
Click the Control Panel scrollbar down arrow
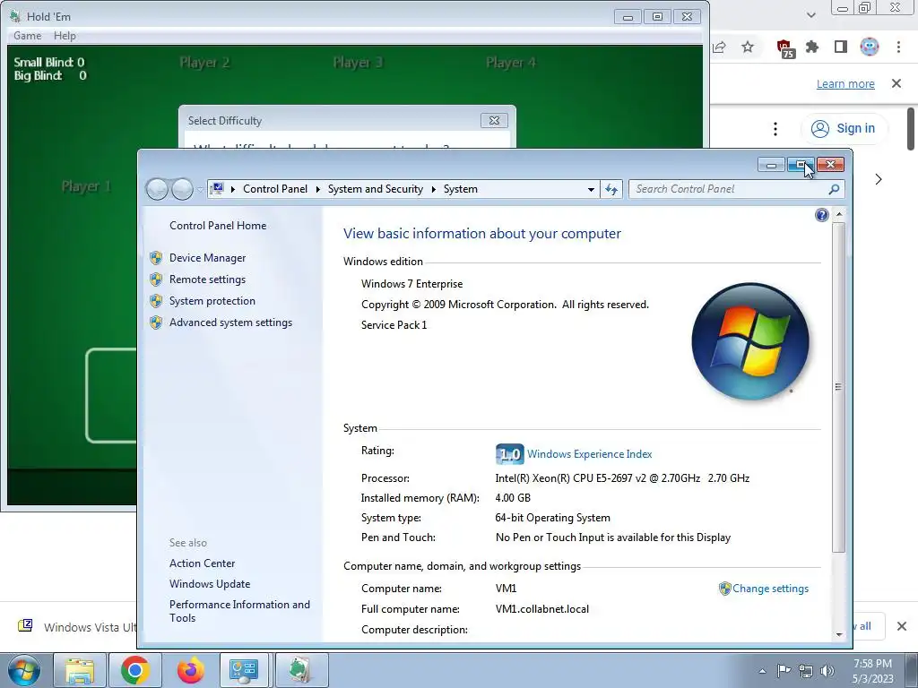coord(839,634)
